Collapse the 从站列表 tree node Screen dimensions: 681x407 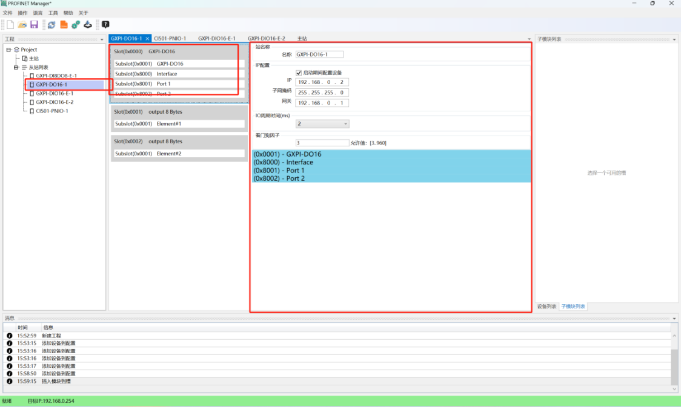[16, 67]
